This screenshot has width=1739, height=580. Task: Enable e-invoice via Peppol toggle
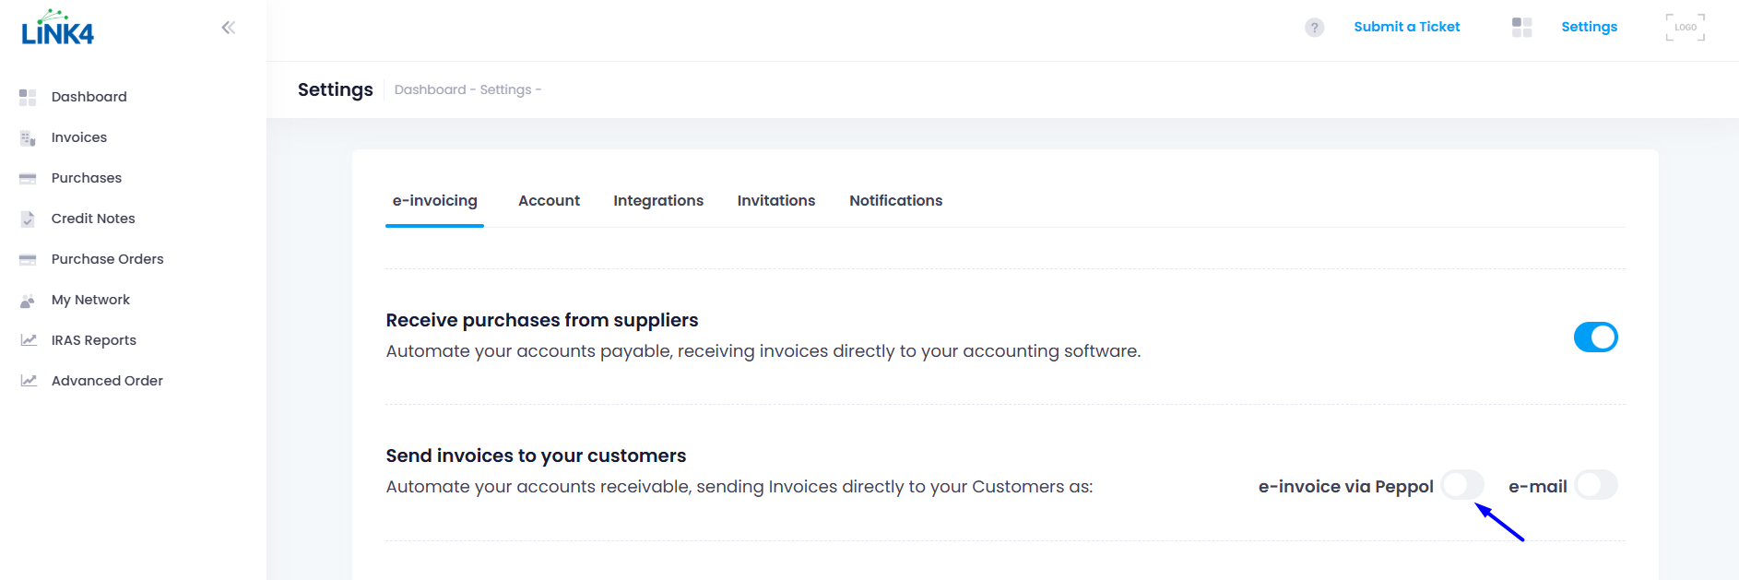(x=1462, y=485)
